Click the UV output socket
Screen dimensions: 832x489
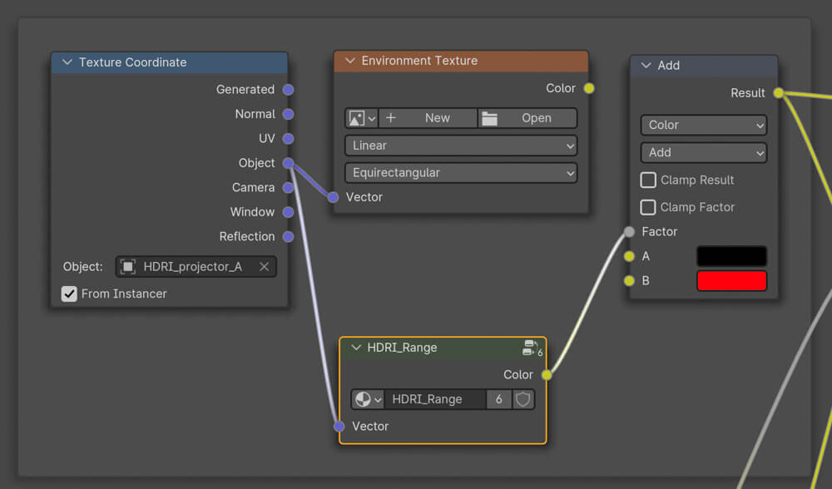point(288,138)
